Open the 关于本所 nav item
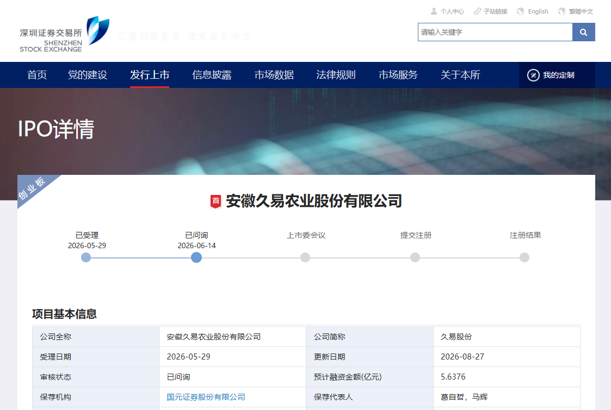This screenshot has height=410, width=611. point(460,75)
